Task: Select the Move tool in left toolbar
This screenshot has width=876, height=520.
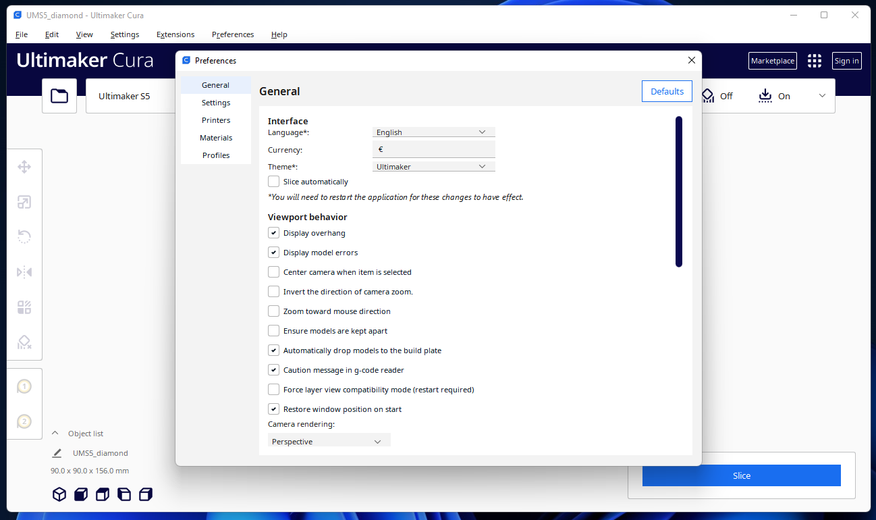Action: click(x=24, y=167)
